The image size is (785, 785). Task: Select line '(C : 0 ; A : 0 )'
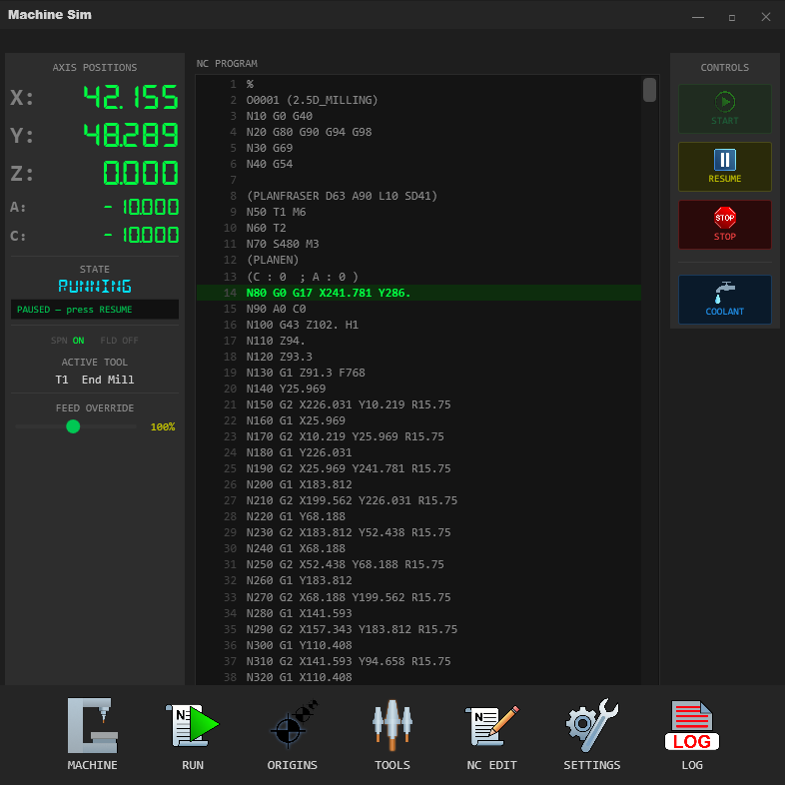(418, 277)
